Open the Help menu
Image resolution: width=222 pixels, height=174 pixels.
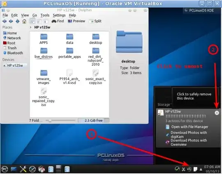72,15
